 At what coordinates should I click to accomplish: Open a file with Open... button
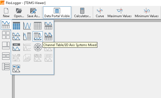(x=19, y=13)
